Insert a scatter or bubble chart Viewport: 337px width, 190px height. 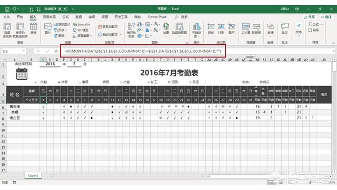148,35
